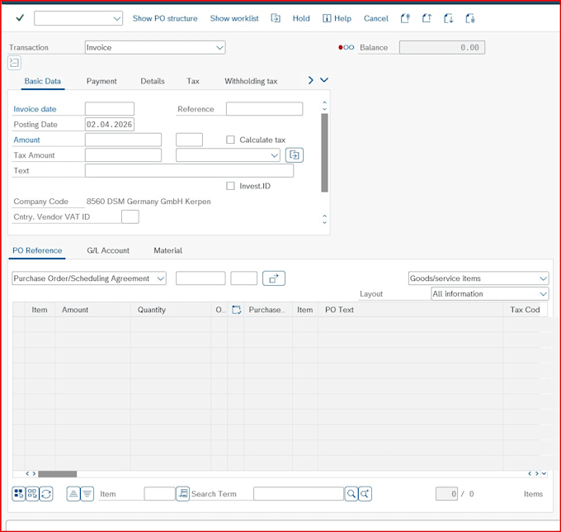
Task: Click the sort descending icon
Action: tap(87, 494)
